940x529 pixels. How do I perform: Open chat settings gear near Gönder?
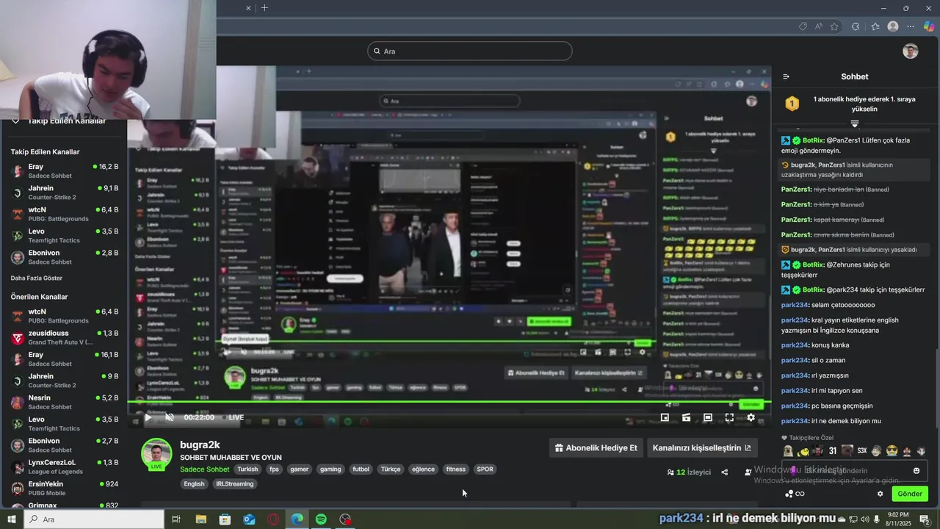pos(881,494)
